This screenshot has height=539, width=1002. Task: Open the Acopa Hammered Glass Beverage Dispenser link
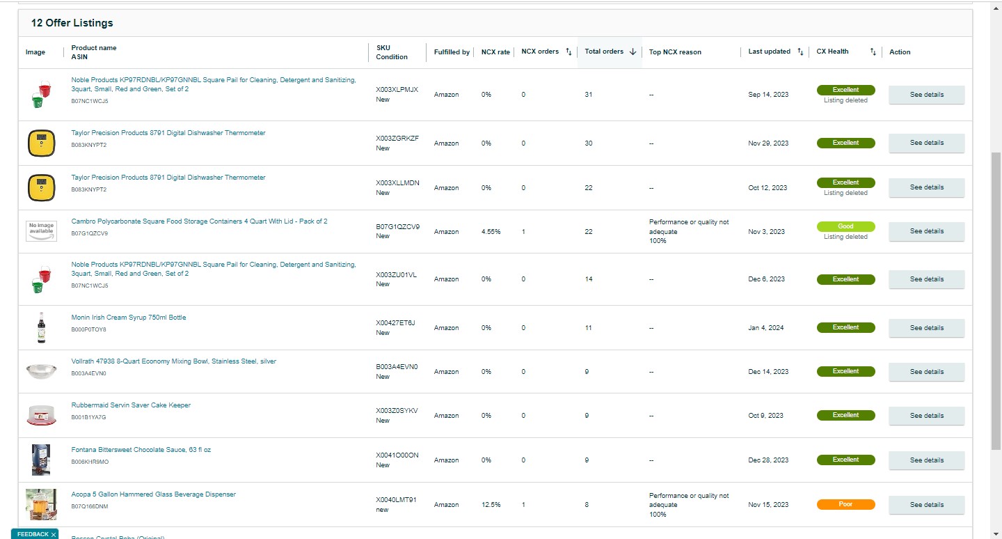pyautogui.click(x=154, y=494)
